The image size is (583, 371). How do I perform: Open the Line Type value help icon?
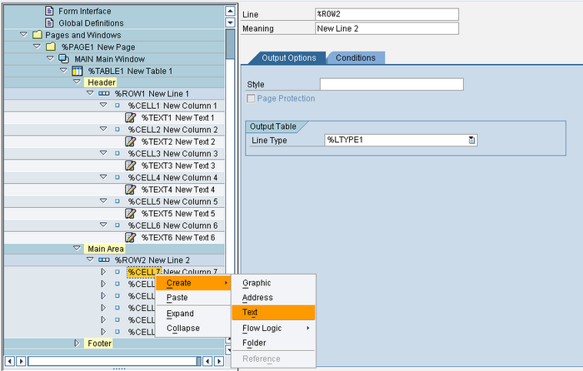click(471, 140)
